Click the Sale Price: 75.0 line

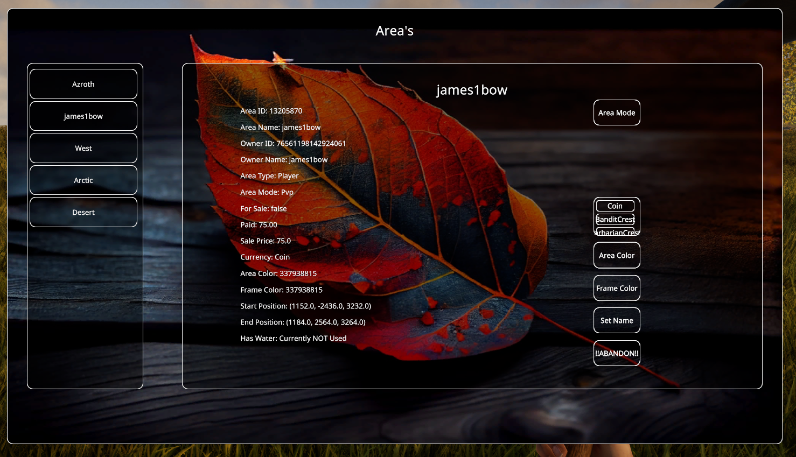(266, 241)
